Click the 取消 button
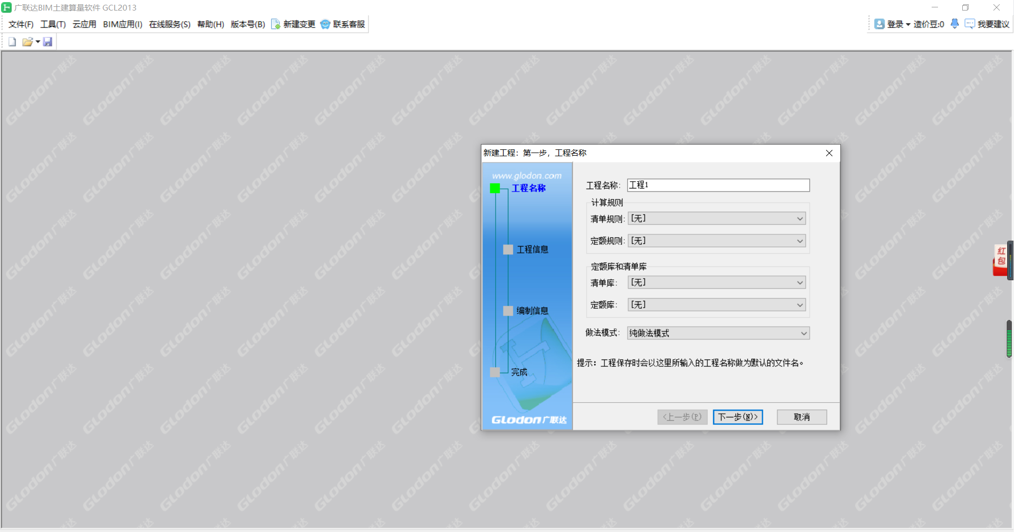This screenshot has height=532, width=1014. (x=801, y=417)
